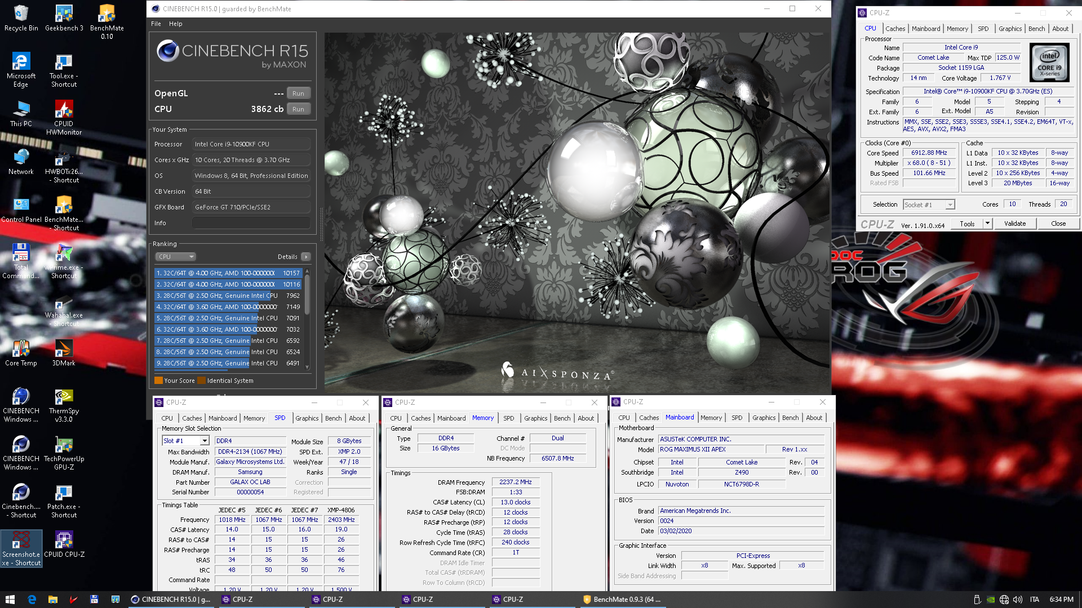
Task: Click the Tools button in CPU-Z
Action: pyautogui.click(x=967, y=223)
